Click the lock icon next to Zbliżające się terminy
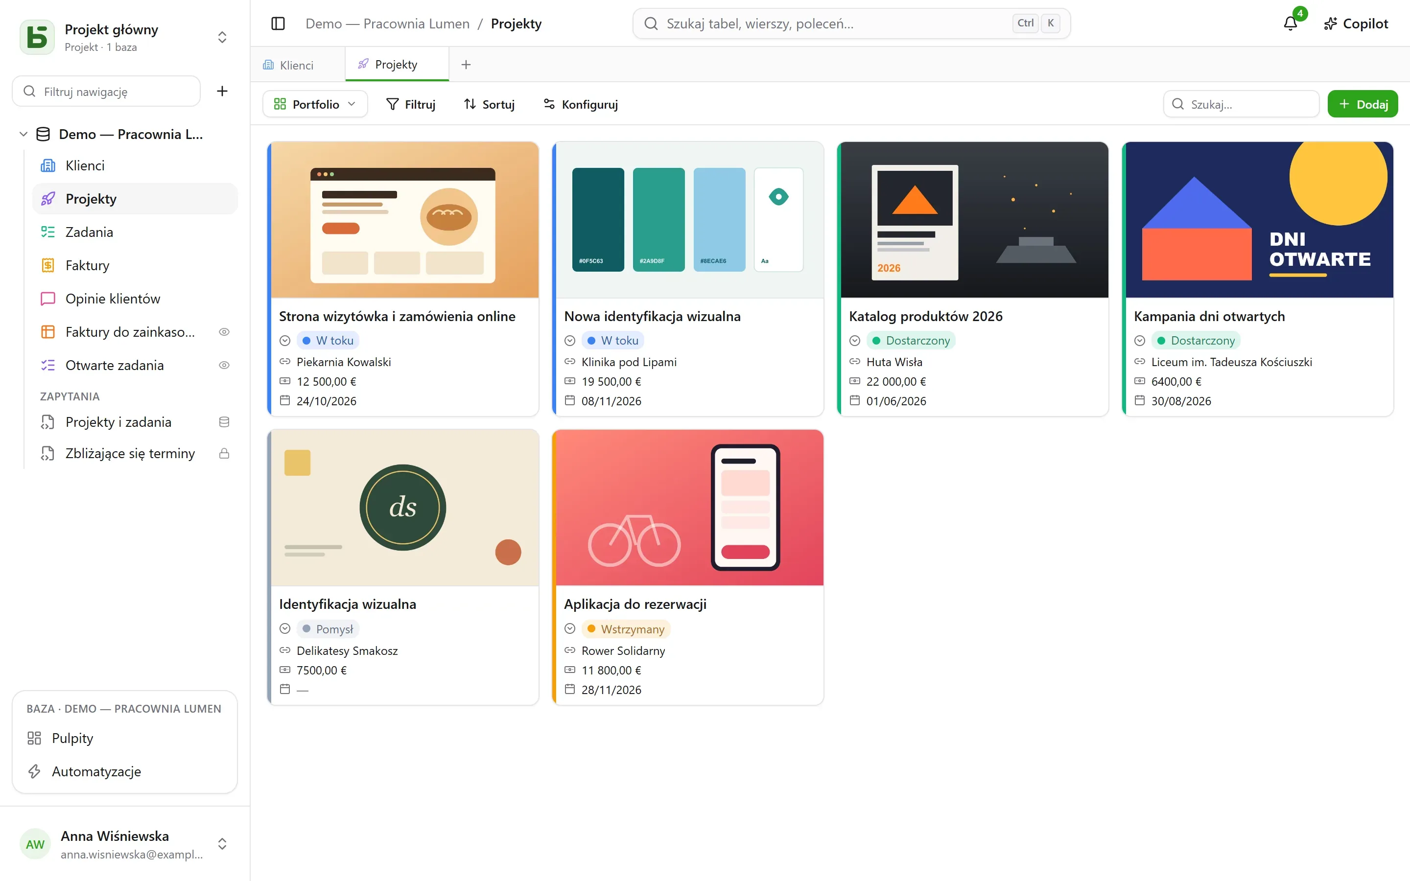This screenshot has width=1410, height=881. [x=224, y=453]
